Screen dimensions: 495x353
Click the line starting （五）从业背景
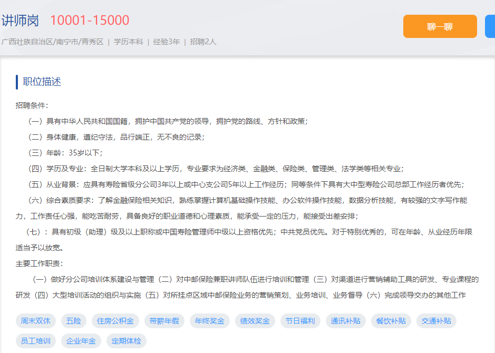[246, 184]
